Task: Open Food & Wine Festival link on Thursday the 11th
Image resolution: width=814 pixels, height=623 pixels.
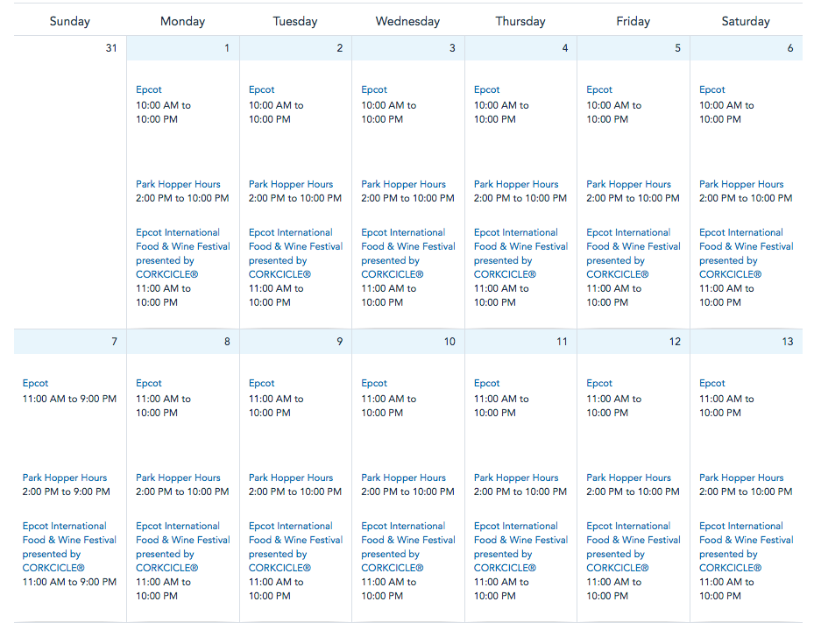Action: pos(520,540)
